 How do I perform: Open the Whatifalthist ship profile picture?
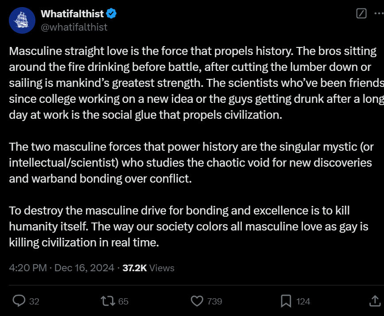coord(22,20)
